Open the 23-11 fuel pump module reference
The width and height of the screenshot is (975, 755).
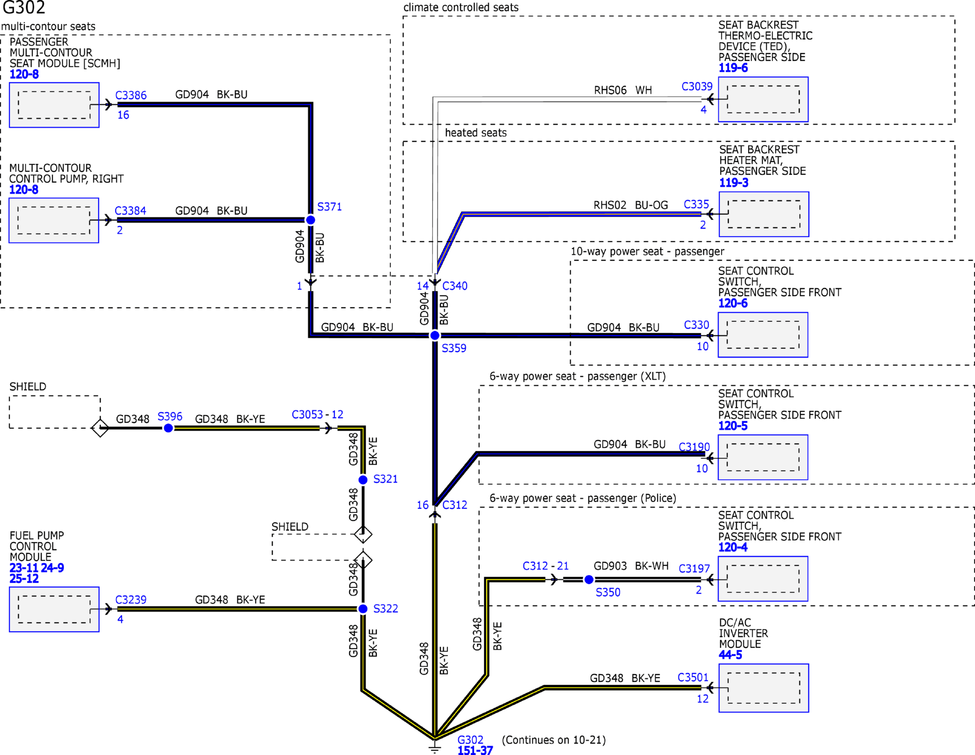coord(23,568)
